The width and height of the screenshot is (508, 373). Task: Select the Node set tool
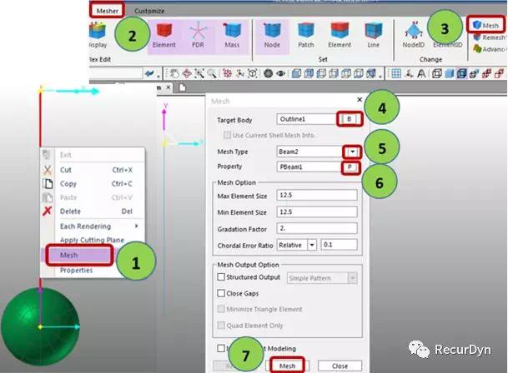(x=272, y=35)
